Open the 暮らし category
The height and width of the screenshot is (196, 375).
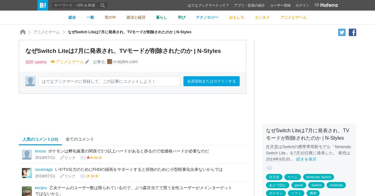[162, 17]
